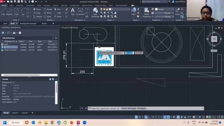This screenshot has width=224, height=126.
Task: Activate the Stretch command
Action: (x=37, y=16)
